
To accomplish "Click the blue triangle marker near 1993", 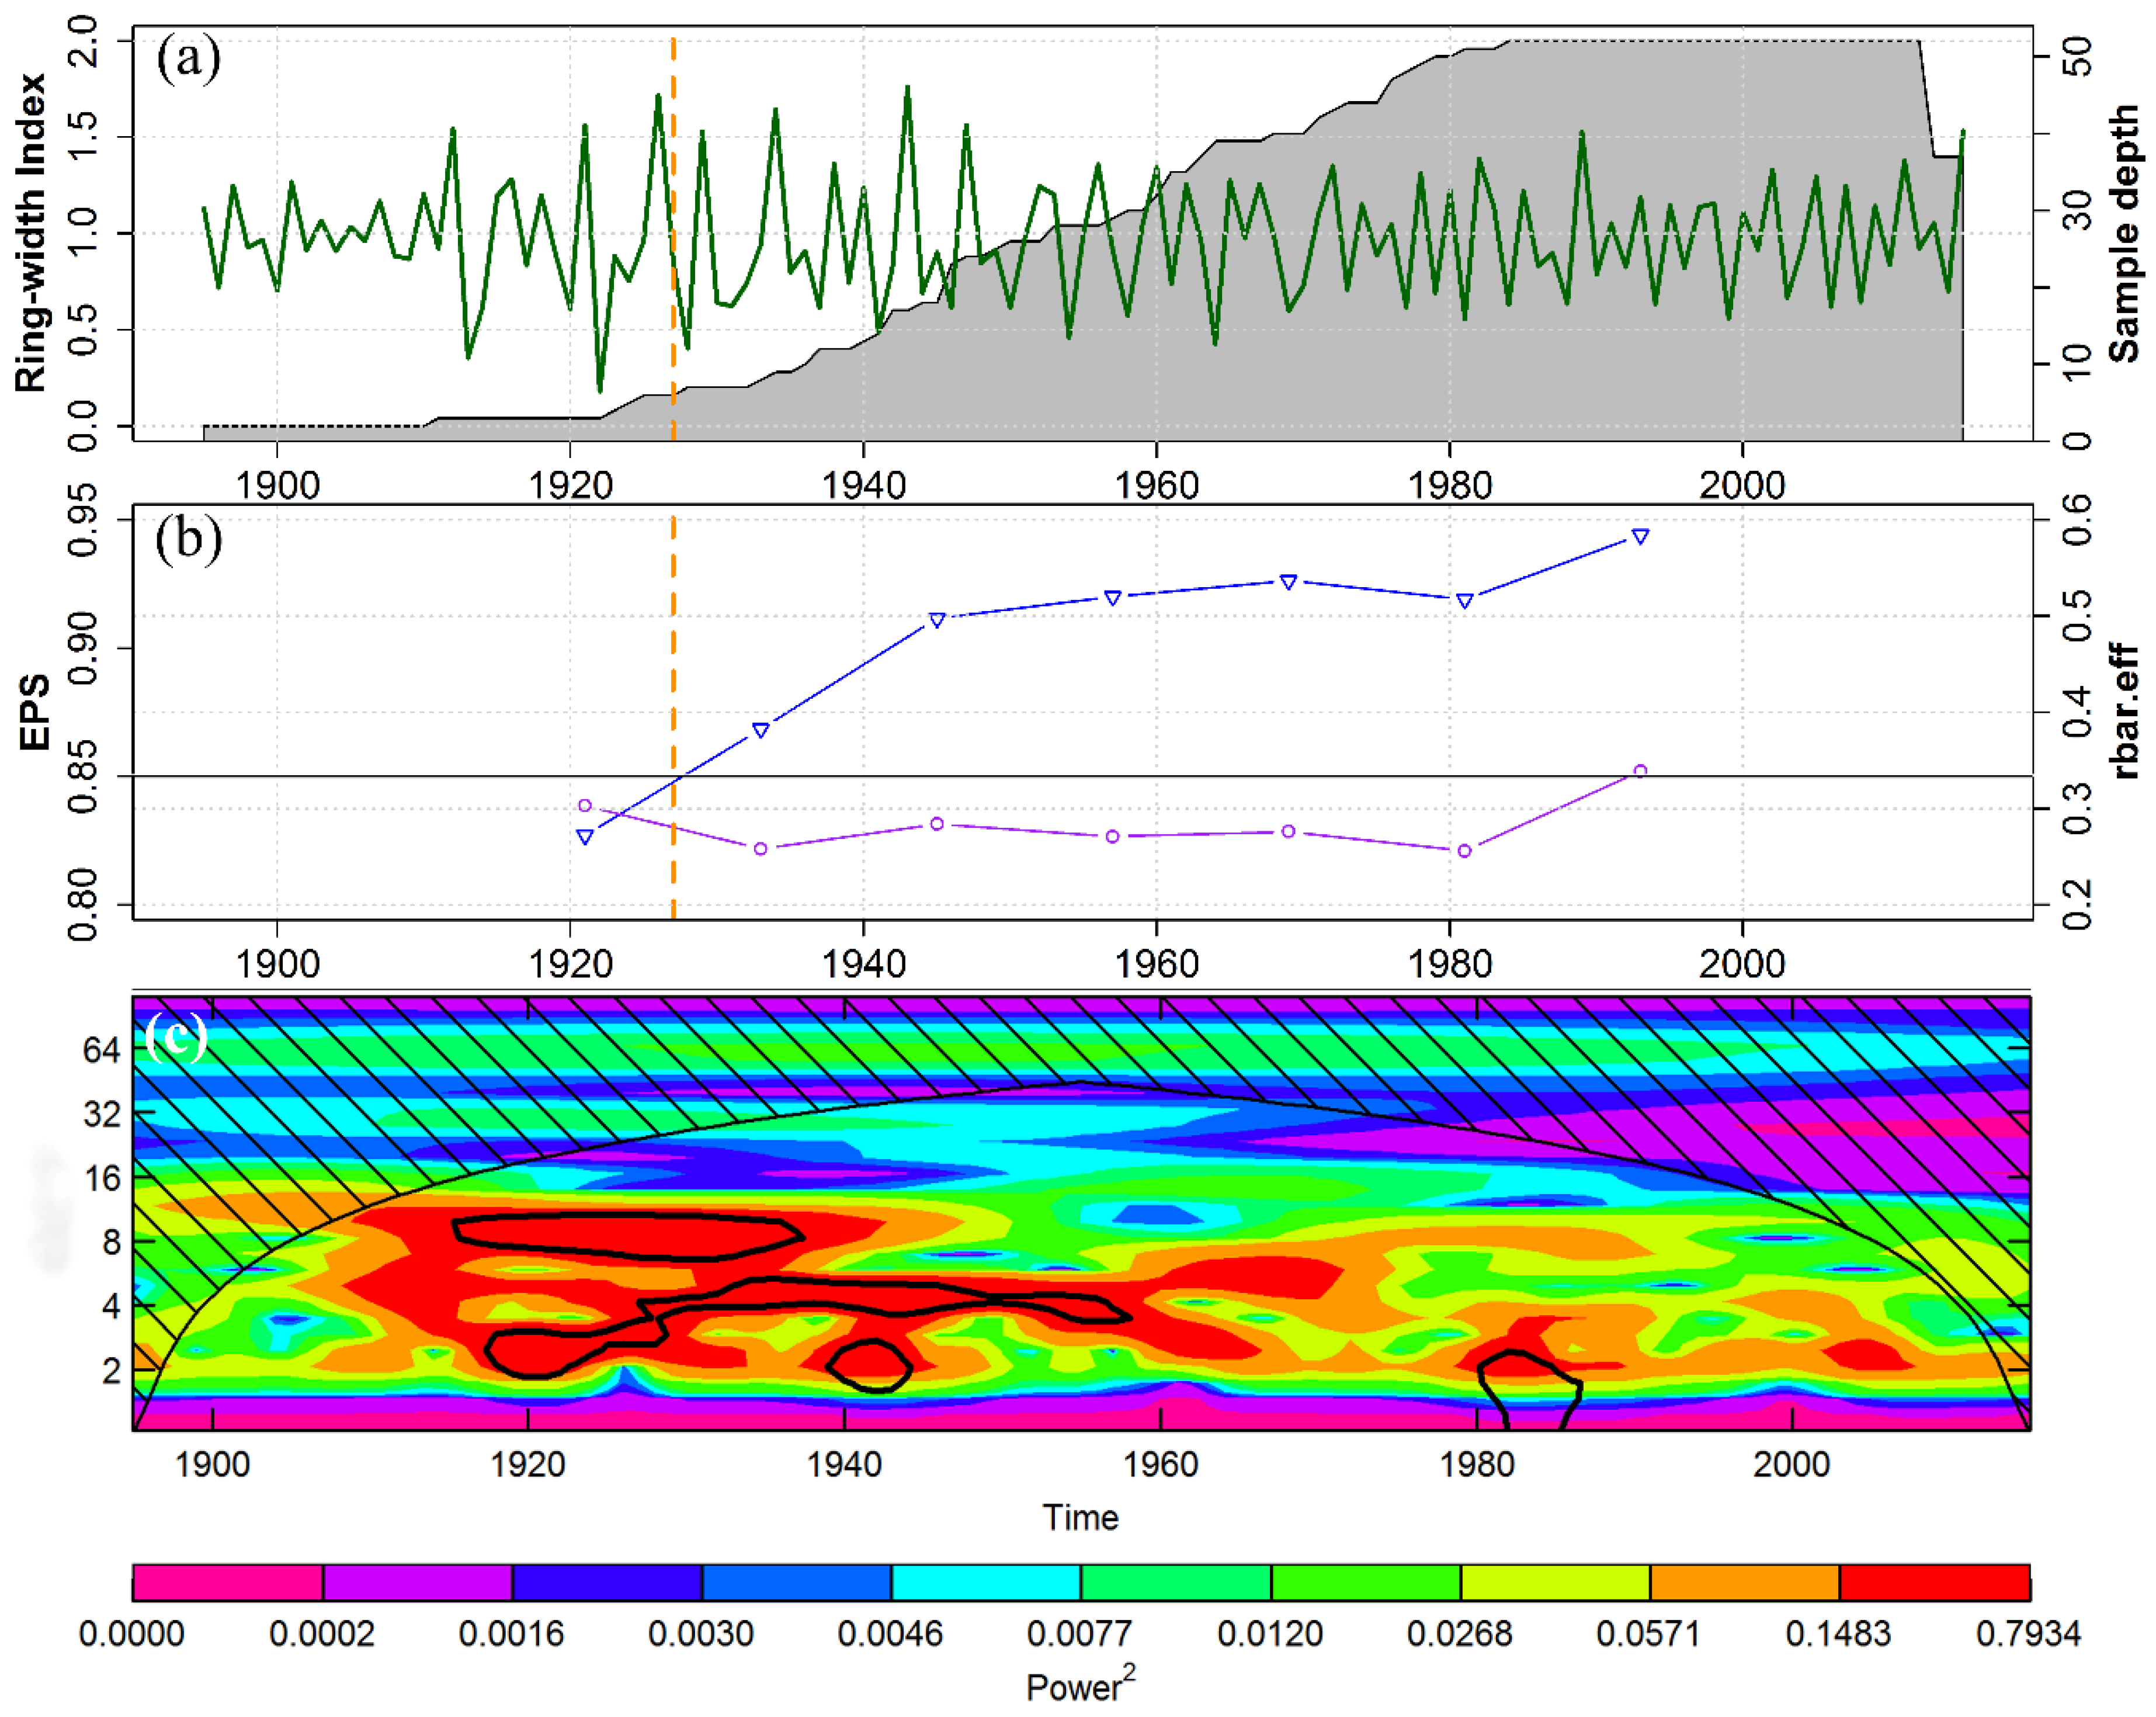I will coord(1640,537).
